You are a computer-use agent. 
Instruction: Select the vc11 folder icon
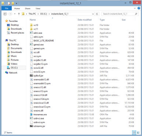[31, 29]
